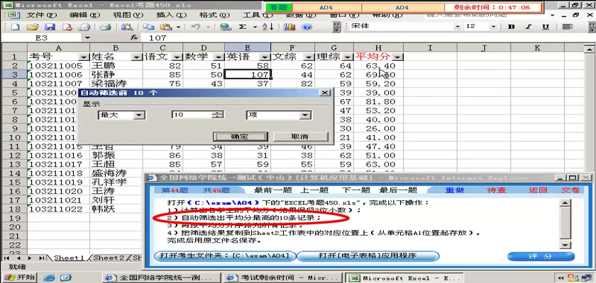This screenshot has height=283, width=596.
Task: Switch to the Sheet2 tab
Action: pos(109,258)
